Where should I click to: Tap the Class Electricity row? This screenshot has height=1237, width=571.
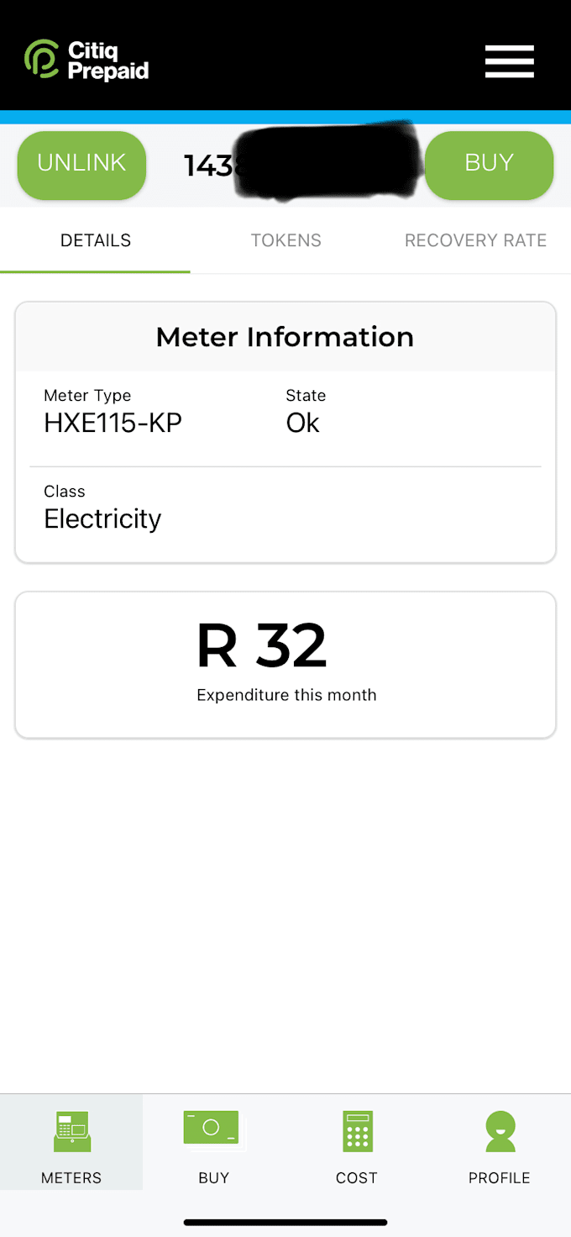[285, 508]
